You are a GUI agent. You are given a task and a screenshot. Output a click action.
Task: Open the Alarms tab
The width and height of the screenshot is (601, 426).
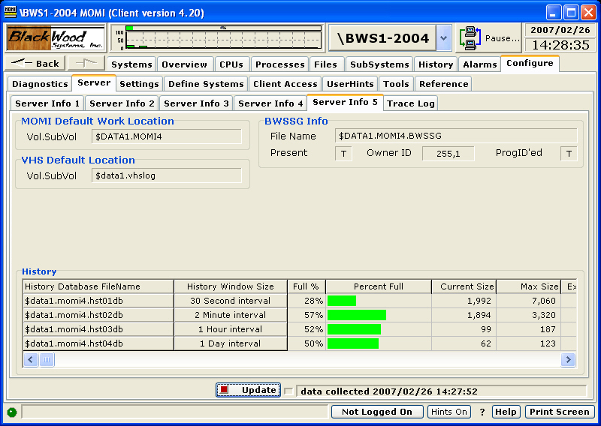479,64
